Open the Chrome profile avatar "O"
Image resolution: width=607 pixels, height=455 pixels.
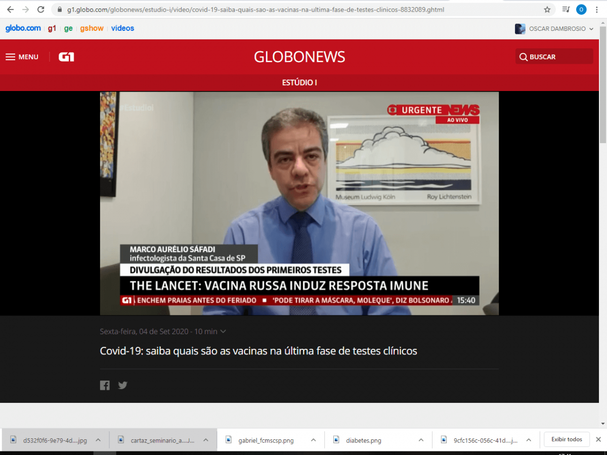[x=581, y=10]
